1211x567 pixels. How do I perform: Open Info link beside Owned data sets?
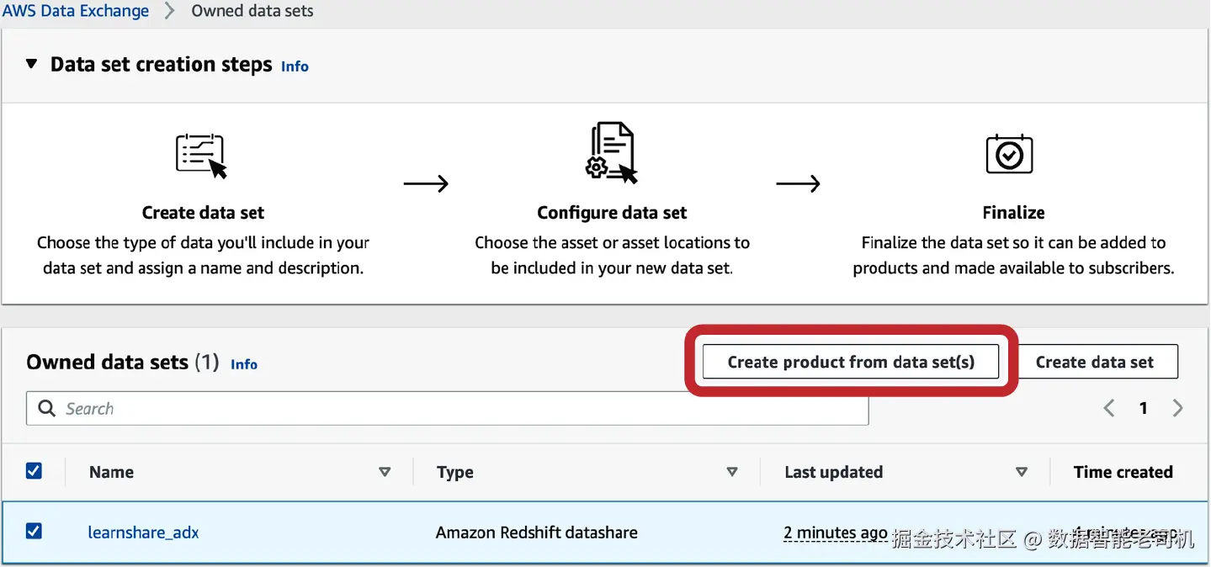(x=244, y=364)
